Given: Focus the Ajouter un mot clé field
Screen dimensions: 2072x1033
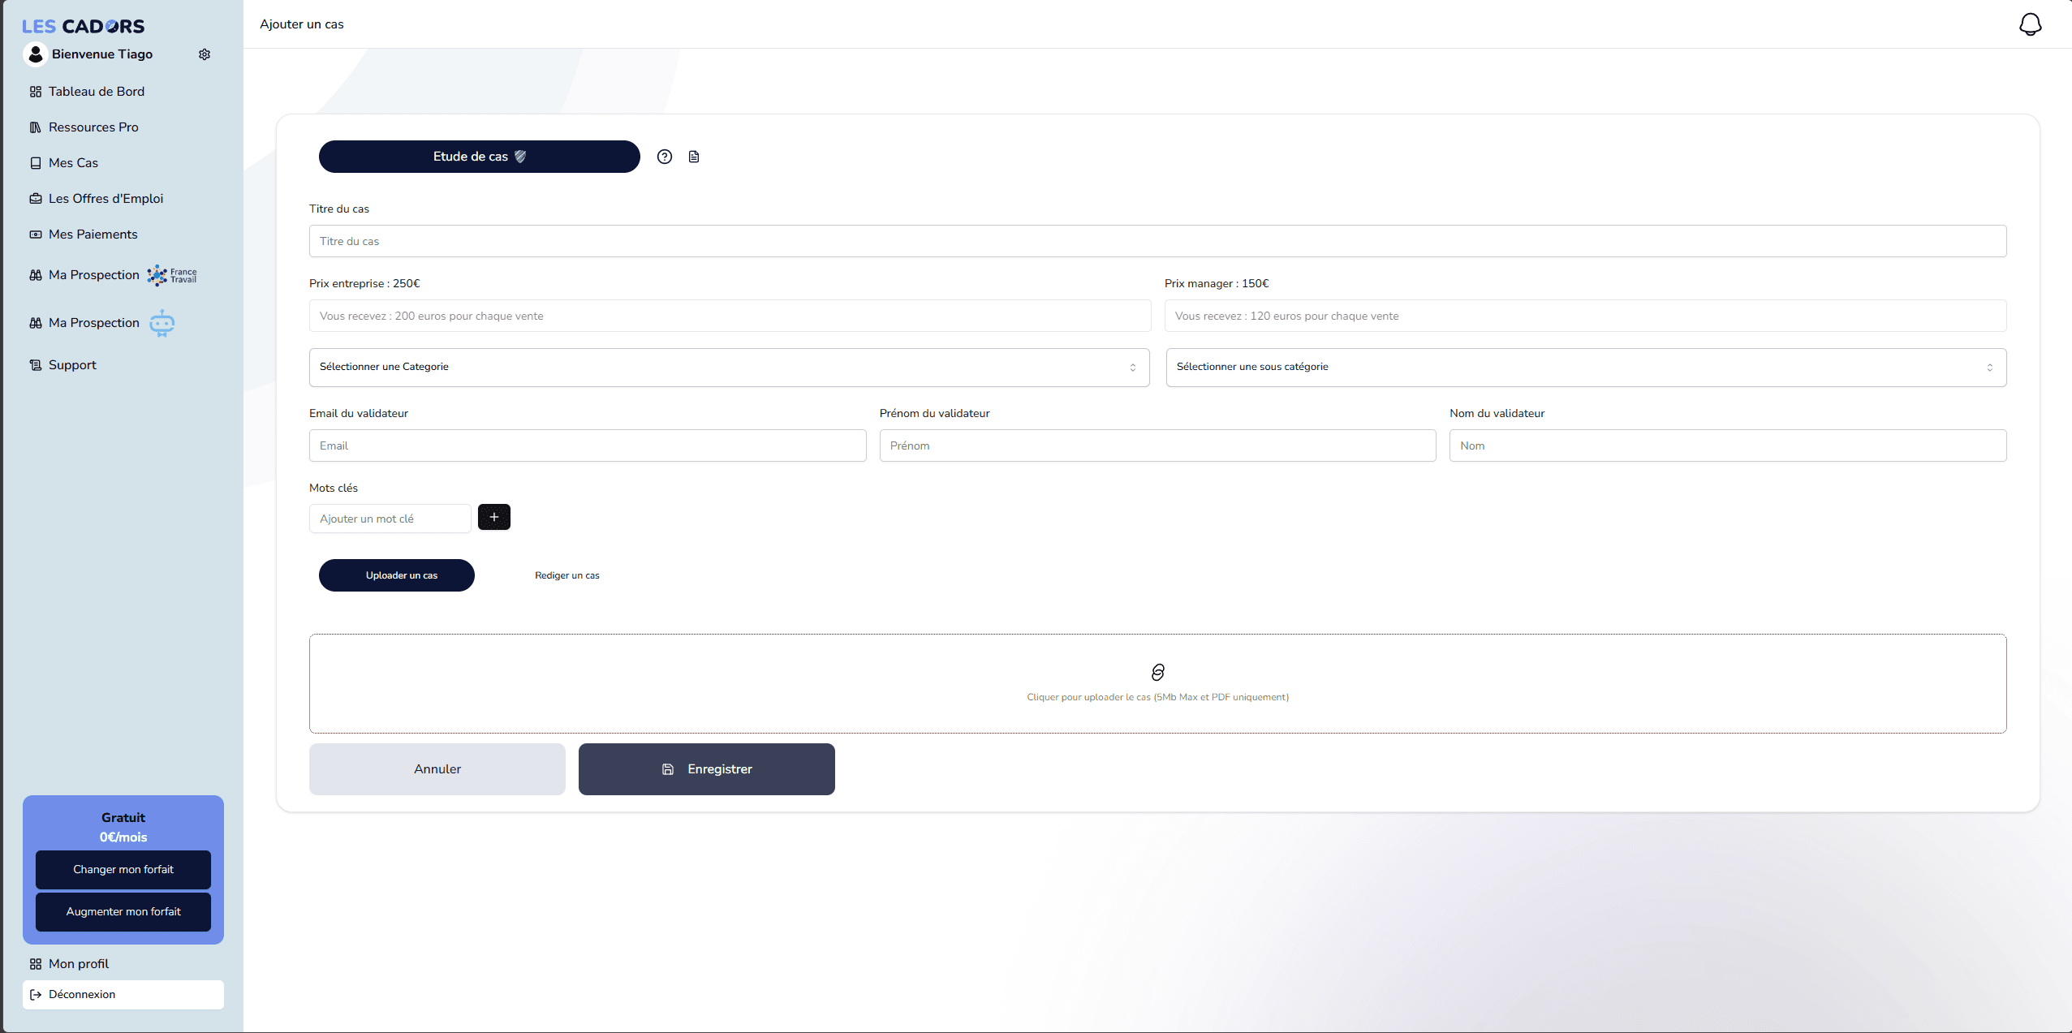Looking at the screenshot, I should tap(390, 519).
